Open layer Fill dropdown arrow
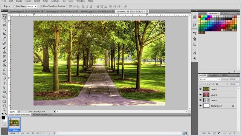 coord(238,84)
